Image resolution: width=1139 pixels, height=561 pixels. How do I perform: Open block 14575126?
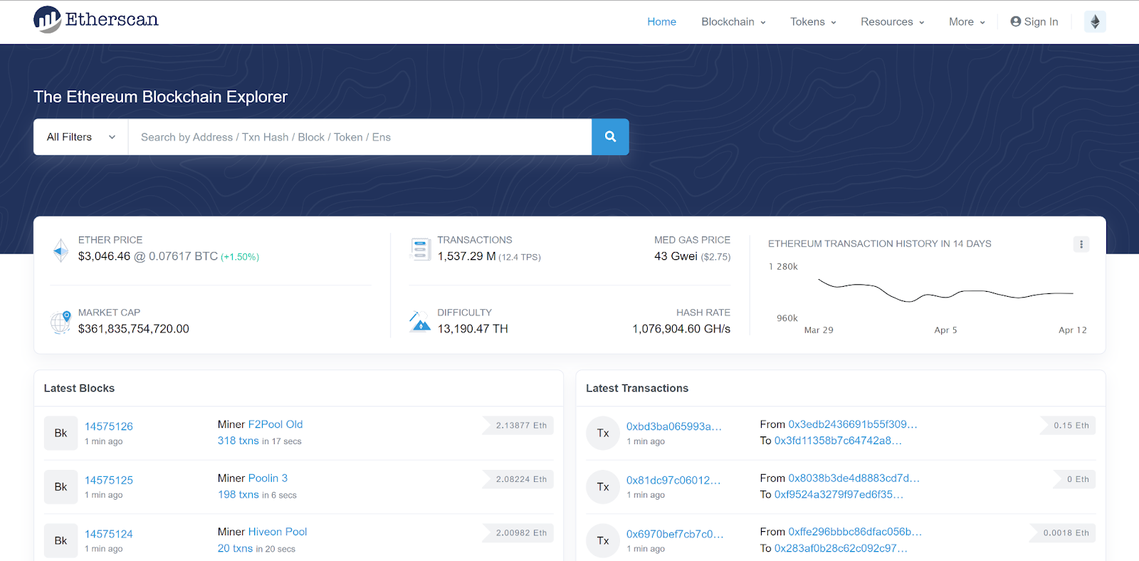click(109, 426)
